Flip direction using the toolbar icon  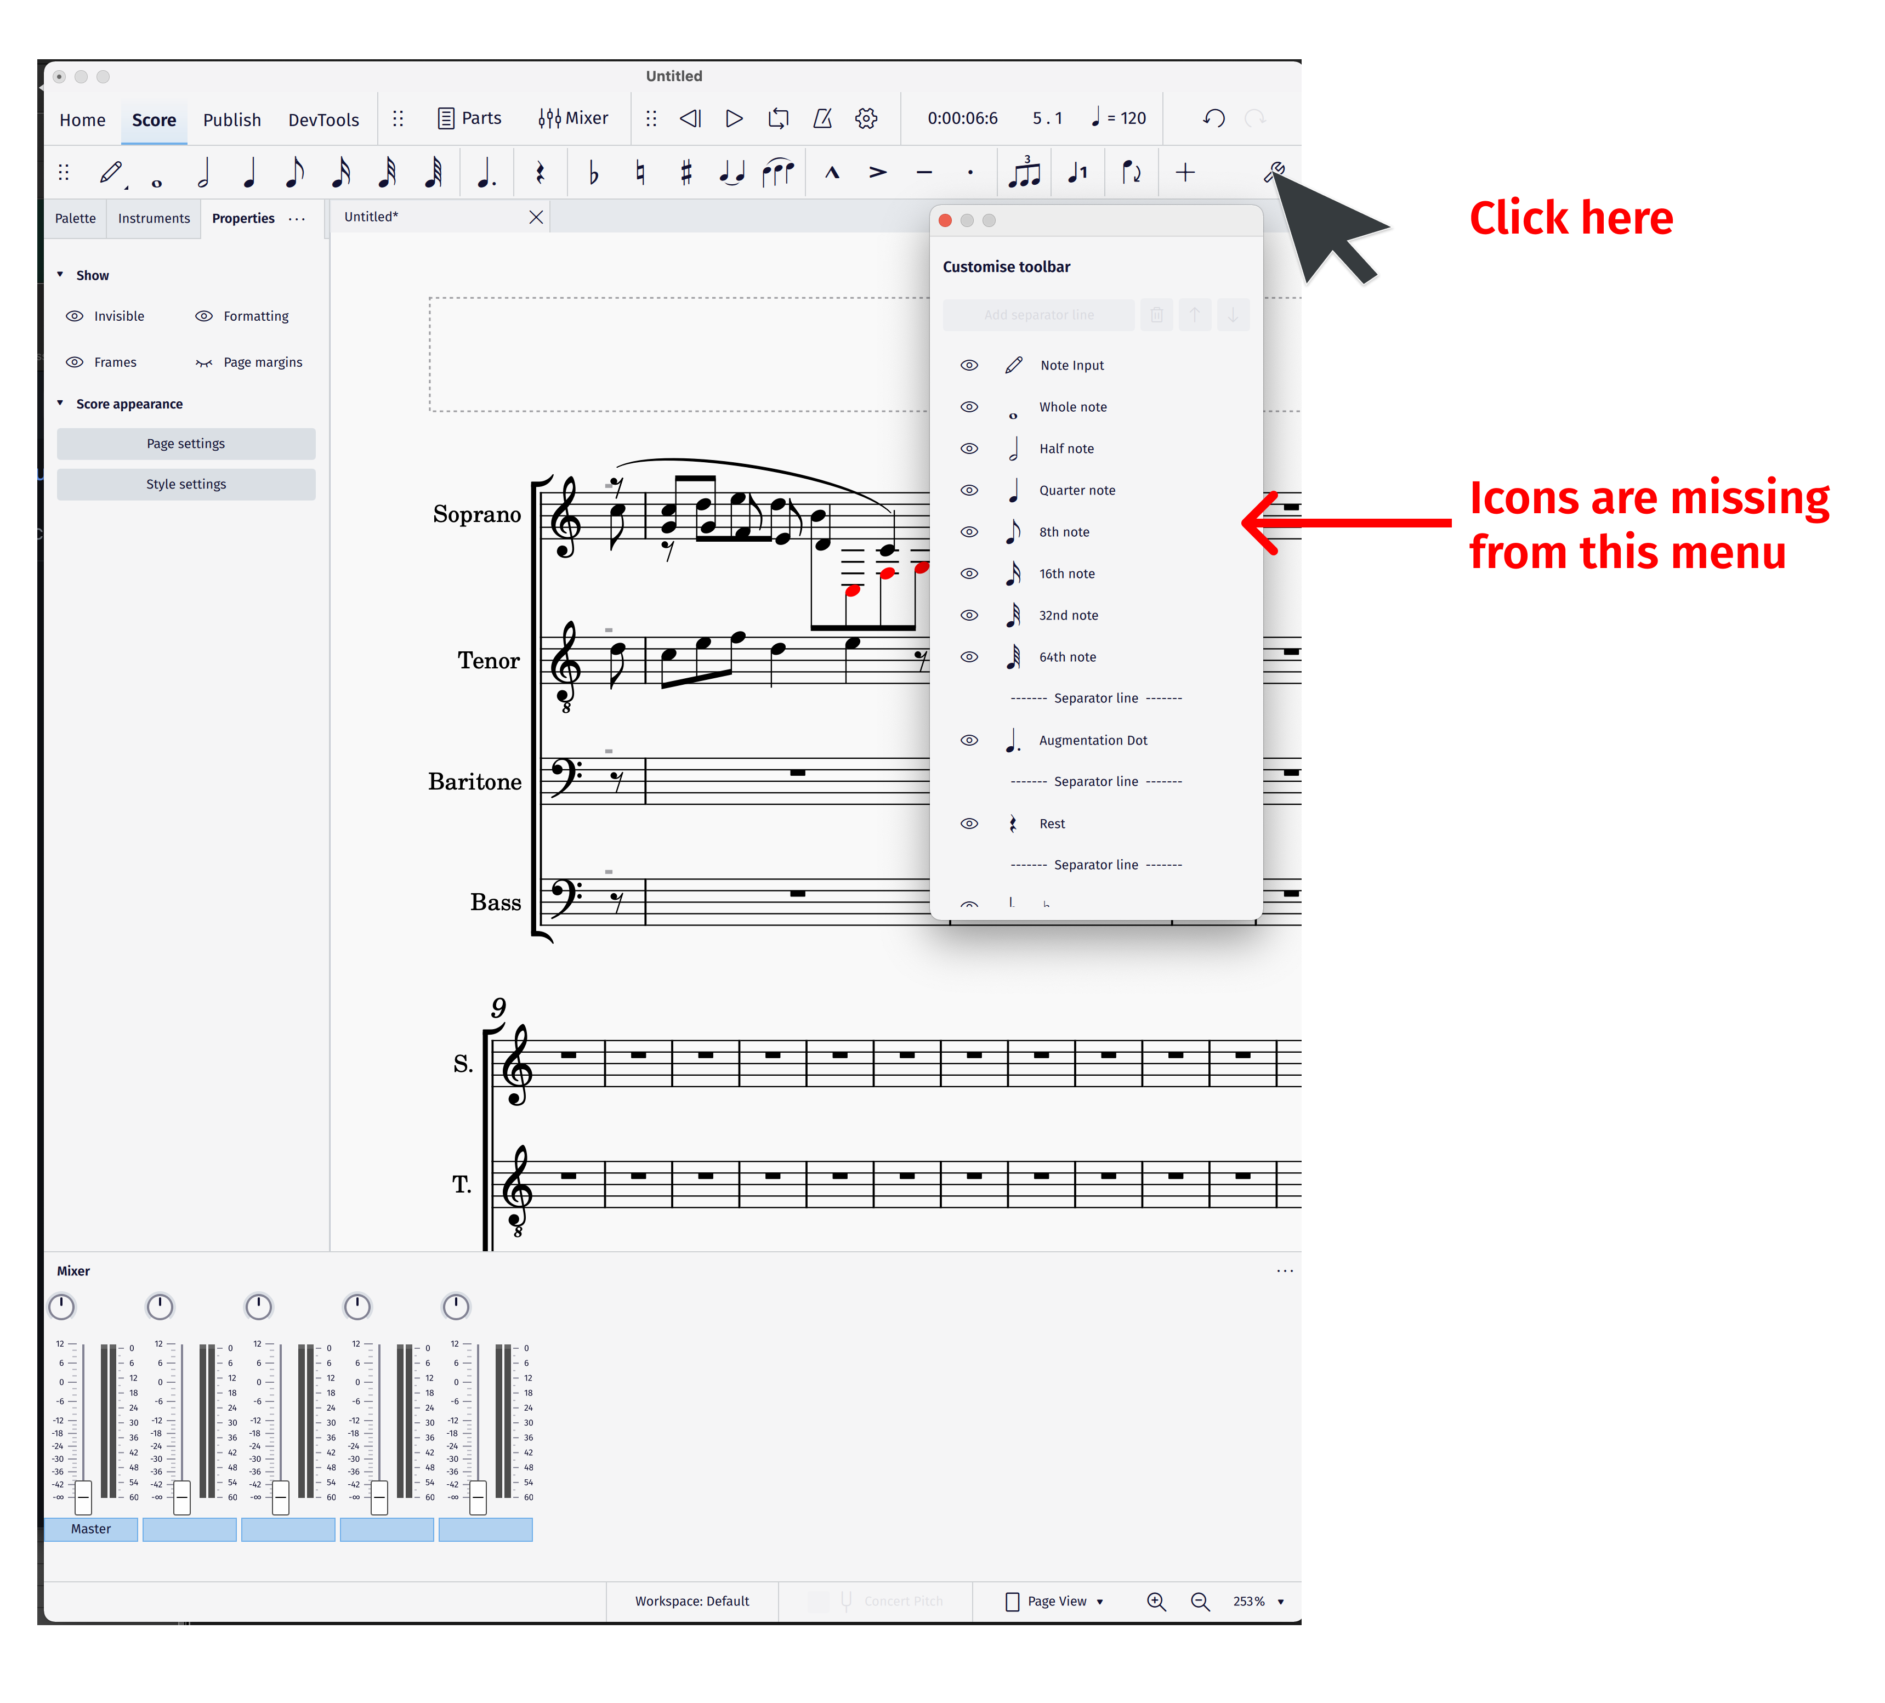1131,172
